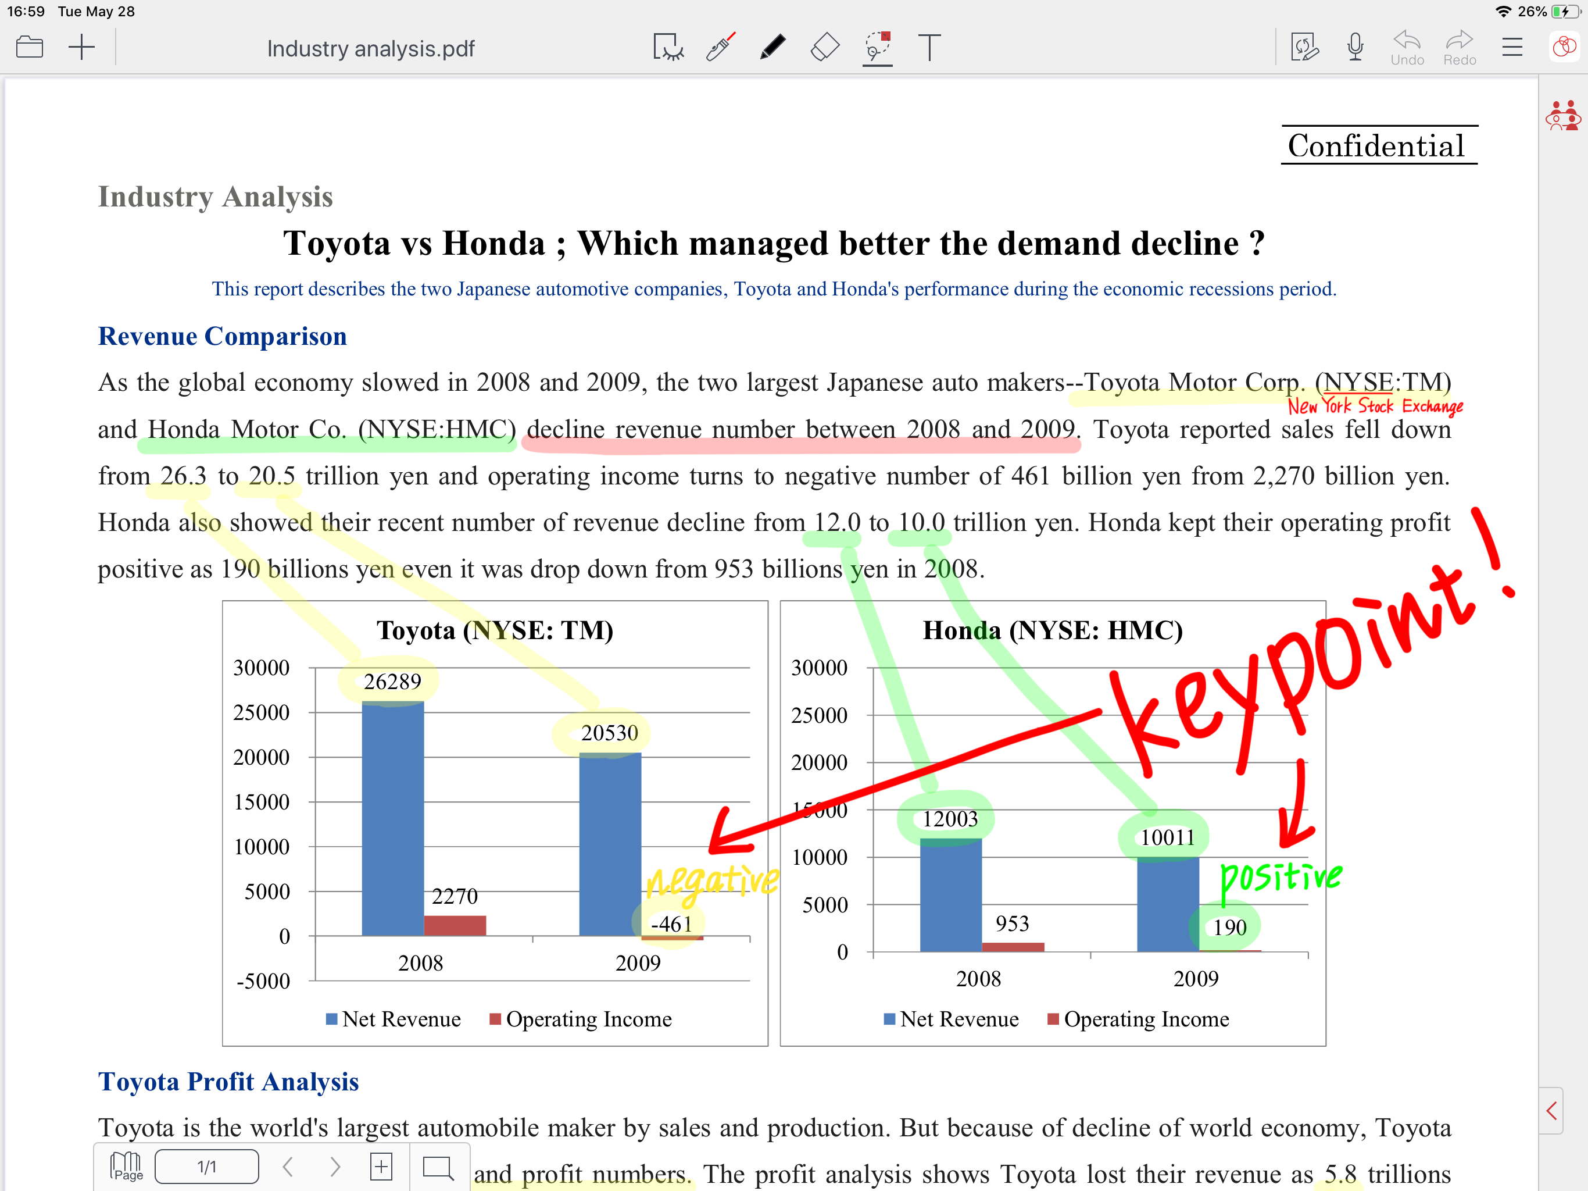Open the hamburger menu
Screen dimensions: 1588x1191
(1512, 48)
